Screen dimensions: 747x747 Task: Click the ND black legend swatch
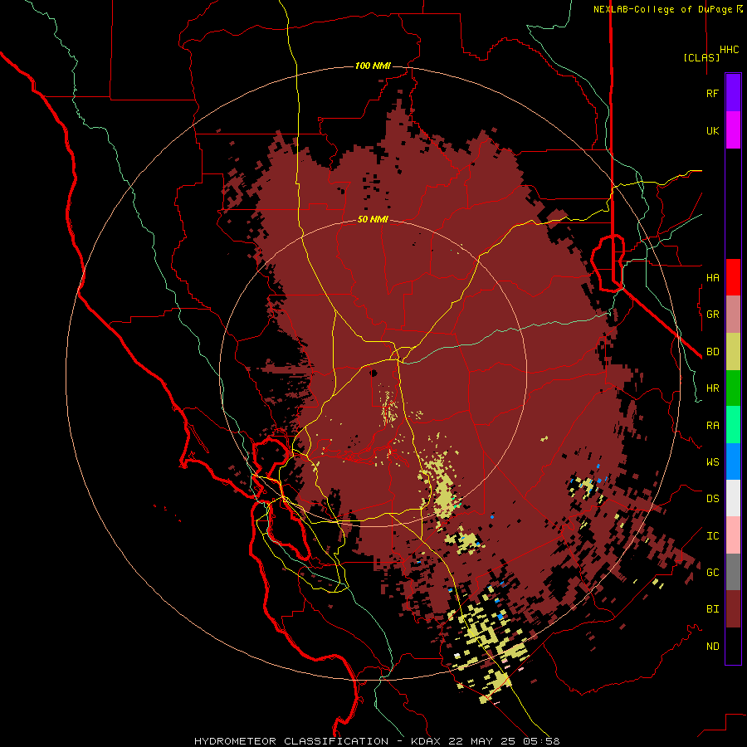733,646
